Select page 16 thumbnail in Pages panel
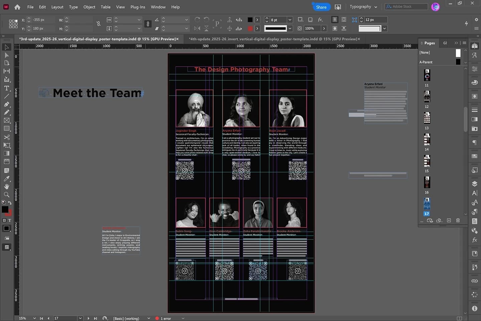This screenshot has height=321, width=481. 427,183
